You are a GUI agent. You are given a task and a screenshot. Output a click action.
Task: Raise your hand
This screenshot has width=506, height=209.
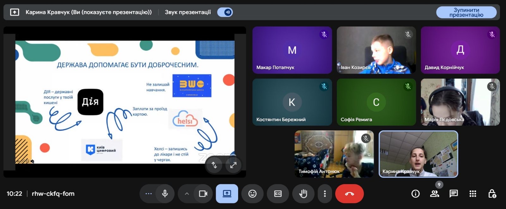coord(303,194)
